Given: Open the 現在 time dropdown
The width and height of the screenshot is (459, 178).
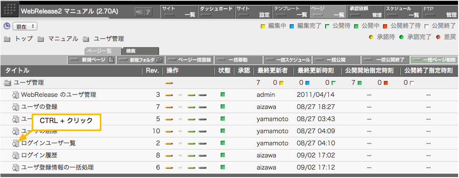Looking at the screenshot, I should [x=25, y=27].
